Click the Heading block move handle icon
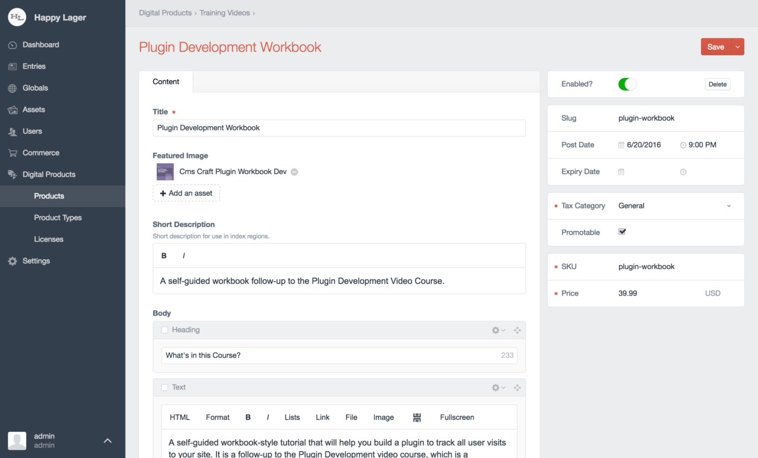 pyautogui.click(x=517, y=330)
